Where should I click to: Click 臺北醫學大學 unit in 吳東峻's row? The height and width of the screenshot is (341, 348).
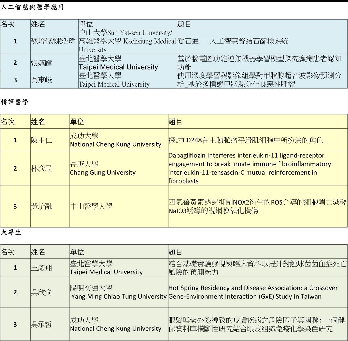[114, 80]
